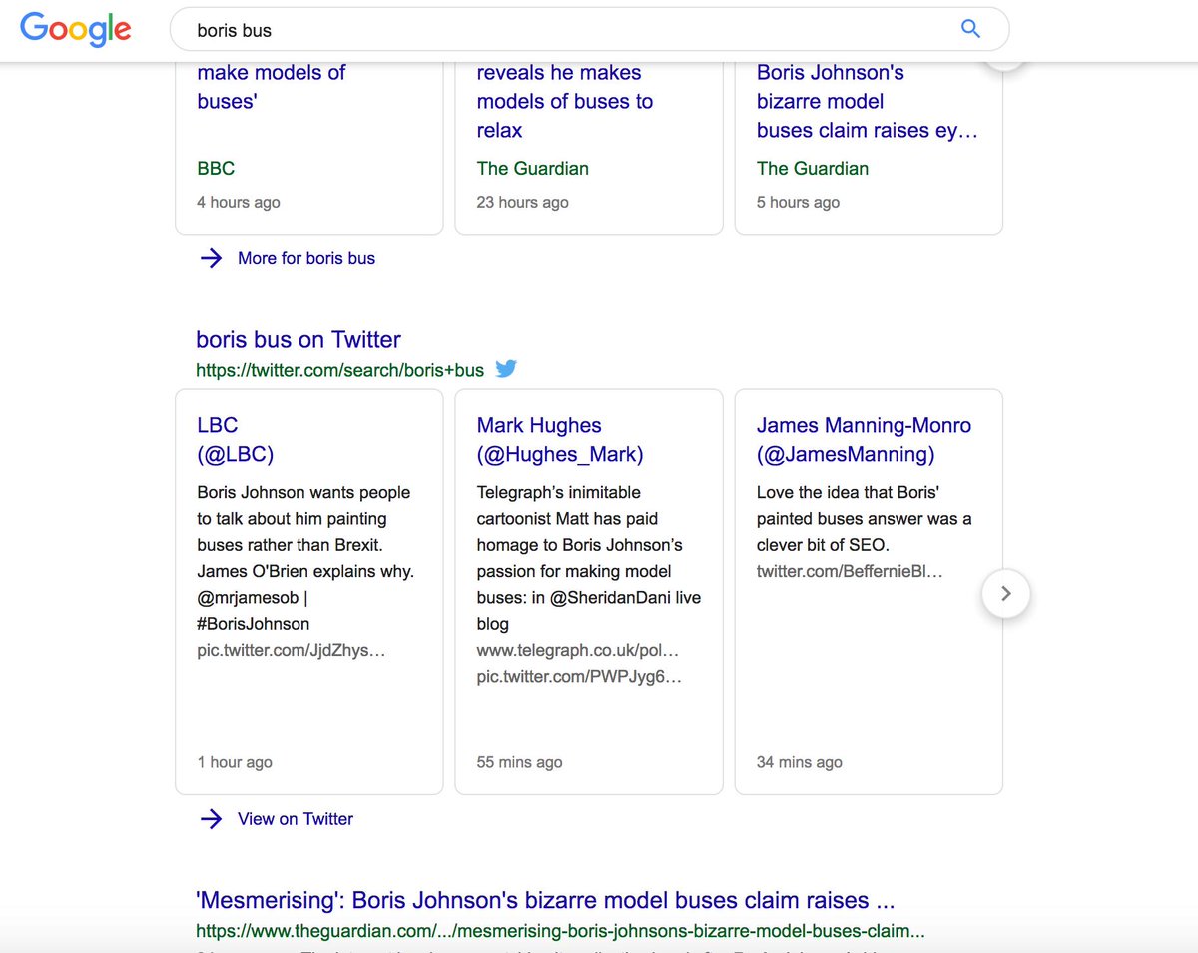Click arrow icon beside More for boris bus
The width and height of the screenshot is (1198, 953).
(211, 258)
